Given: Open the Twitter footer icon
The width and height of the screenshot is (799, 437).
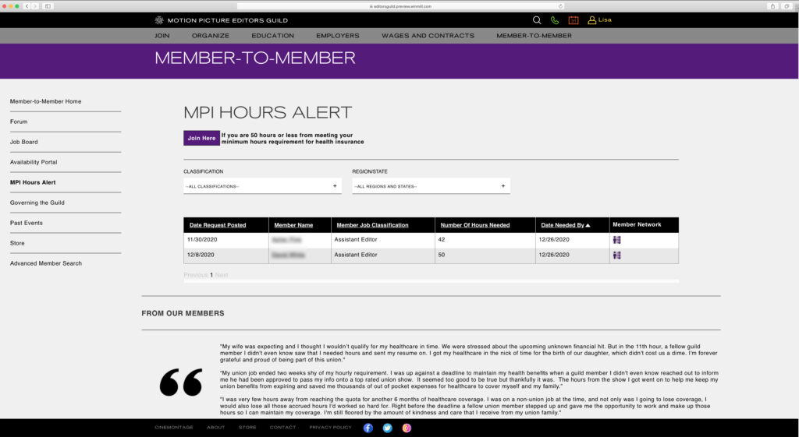Looking at the screenshot, I should pyautogui.click(x=387, y=428).
